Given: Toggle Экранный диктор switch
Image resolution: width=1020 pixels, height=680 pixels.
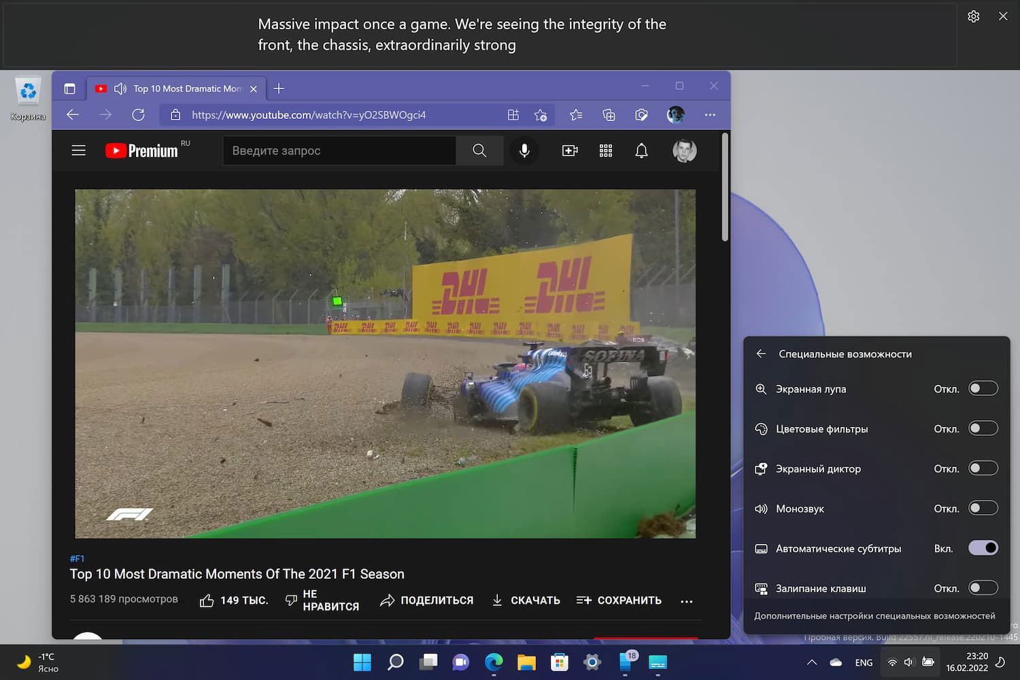Looking at the screenshot, I should pos(983,469).
